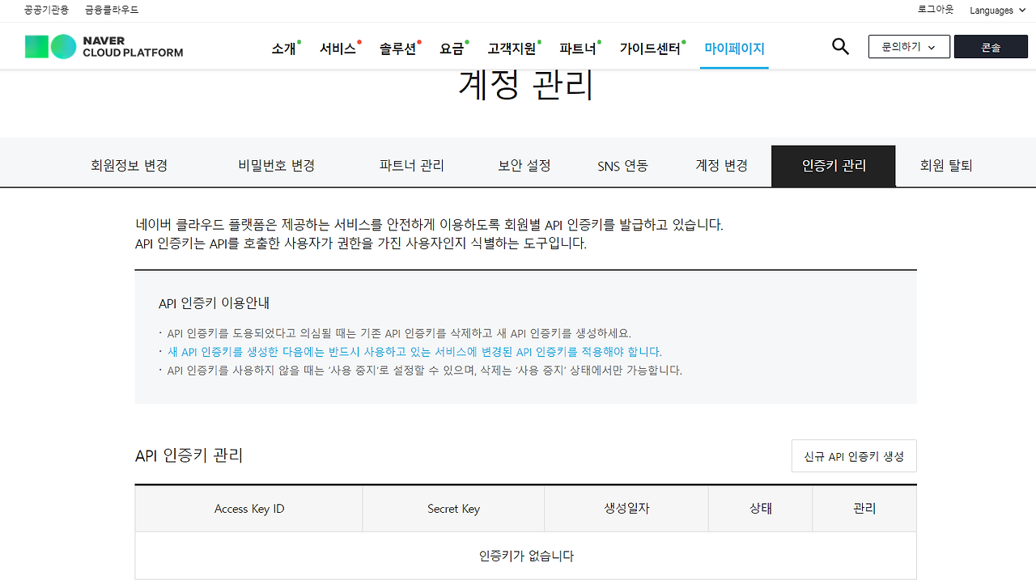The height and width of the screenshot is (584, 1036).
Task: Select the 비밀번호 변경 tab
Action: point(275,164)
